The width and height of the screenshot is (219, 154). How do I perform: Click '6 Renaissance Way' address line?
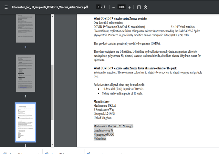[104, 110]
